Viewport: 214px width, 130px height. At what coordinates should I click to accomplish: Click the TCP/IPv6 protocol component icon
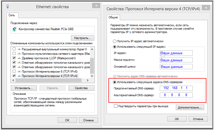pos(19,72)
